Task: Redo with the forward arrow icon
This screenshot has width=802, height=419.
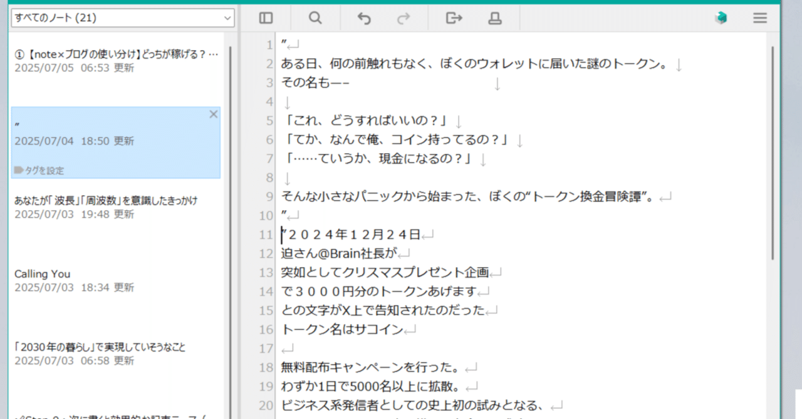Action: (x=403, y=18)
